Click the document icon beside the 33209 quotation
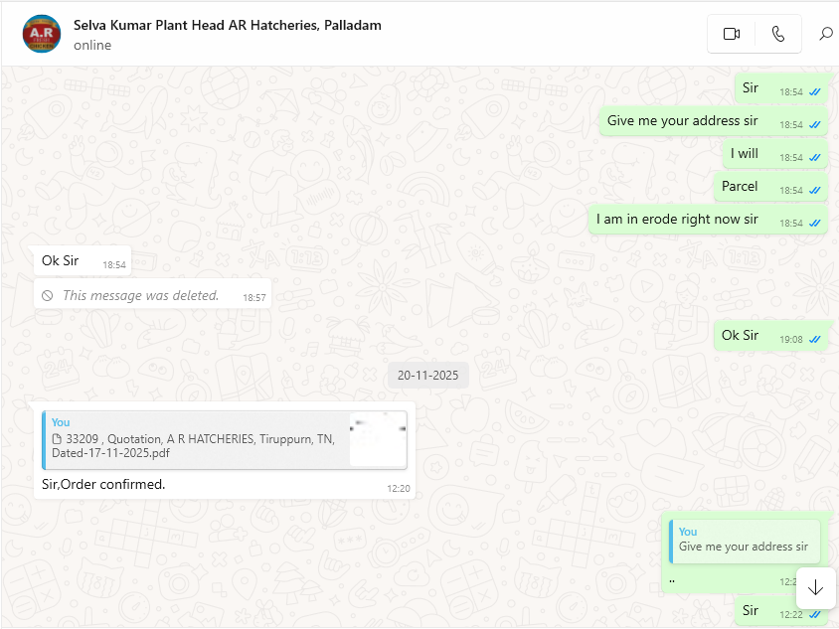 point(58,438)
